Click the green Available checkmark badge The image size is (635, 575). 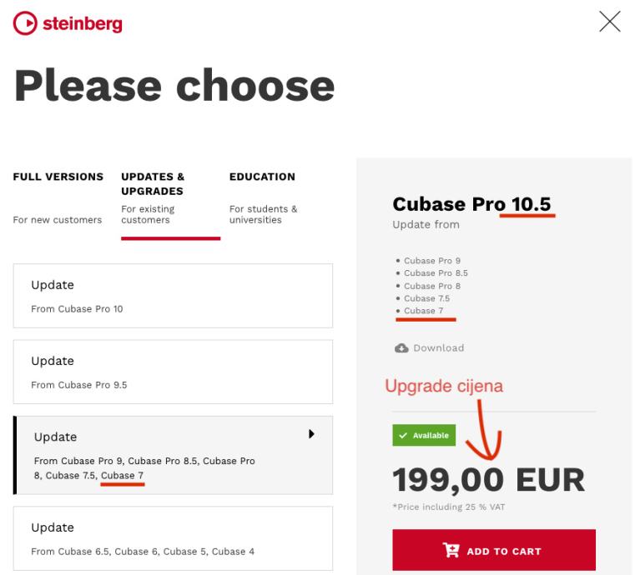[424, 435]
